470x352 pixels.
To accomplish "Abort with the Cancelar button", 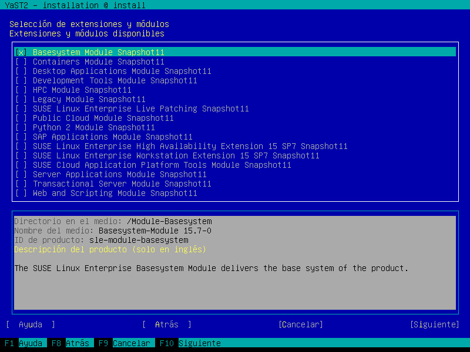I will (x=301, y=324).
